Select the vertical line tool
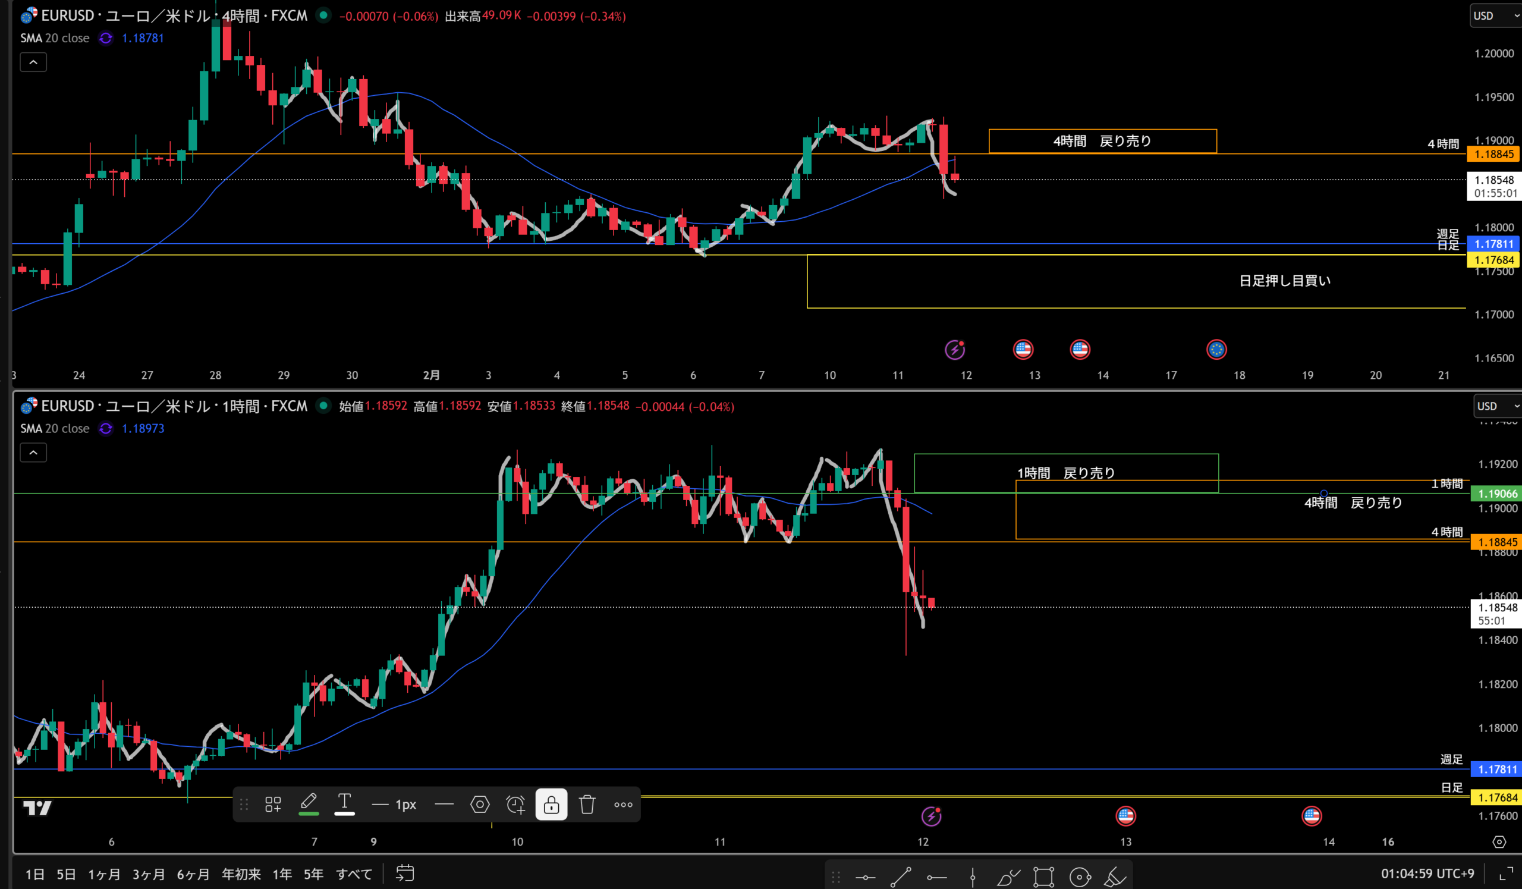The height and width of the screenshot is (889, 1522). (973, 877)
